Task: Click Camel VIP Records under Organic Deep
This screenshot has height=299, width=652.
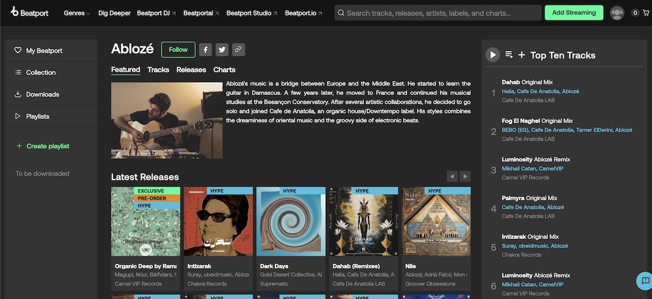Action: 138,284
